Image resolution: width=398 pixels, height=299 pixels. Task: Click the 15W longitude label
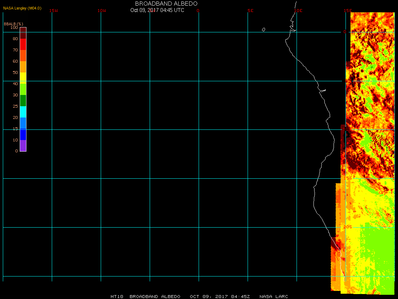[54, 11]
